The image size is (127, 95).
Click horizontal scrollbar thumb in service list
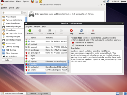pyautogui.click(x=36, y=73)
